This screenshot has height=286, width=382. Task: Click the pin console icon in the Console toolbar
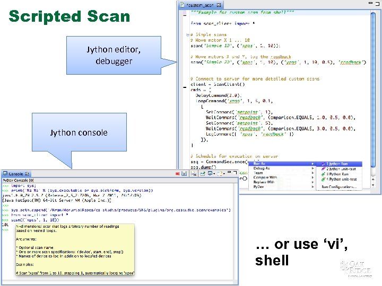203,173
